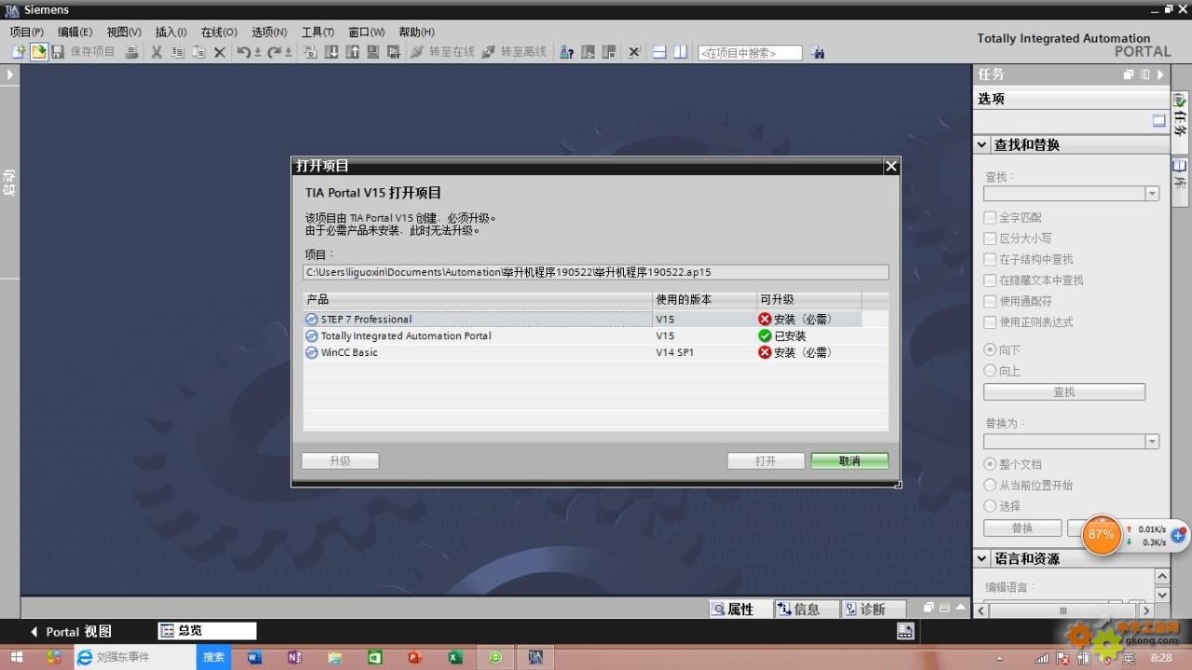This screenshot has height=670, width=1192.
Task: Select the 向上 radio button
Action: point(990,371)
